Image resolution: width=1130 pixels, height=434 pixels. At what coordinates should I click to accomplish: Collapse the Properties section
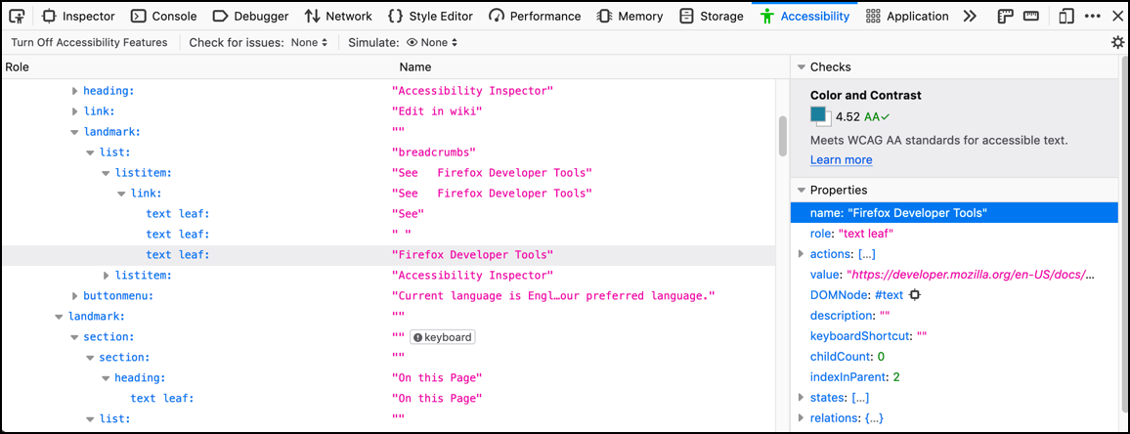point(801,191)
